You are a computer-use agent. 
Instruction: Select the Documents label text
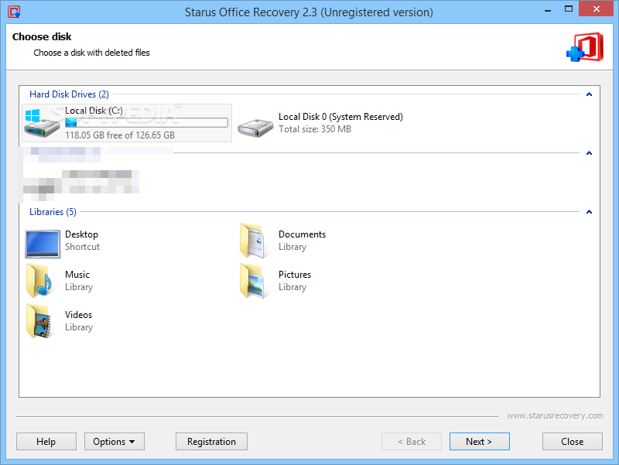[302, 234]
